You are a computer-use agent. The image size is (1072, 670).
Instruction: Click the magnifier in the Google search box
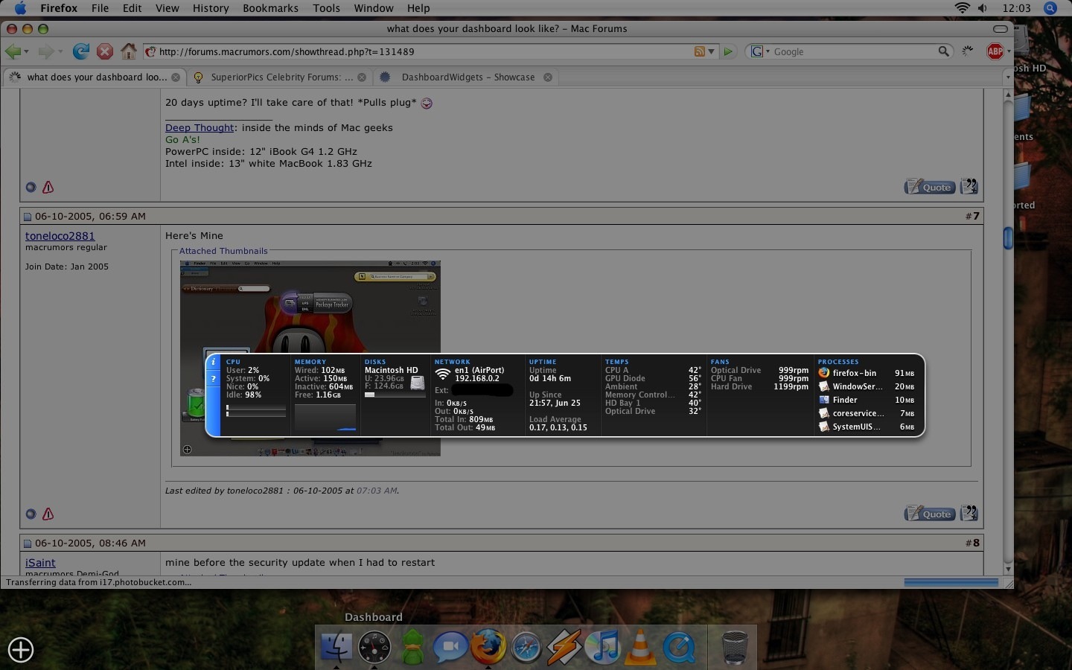click(943, 51)
